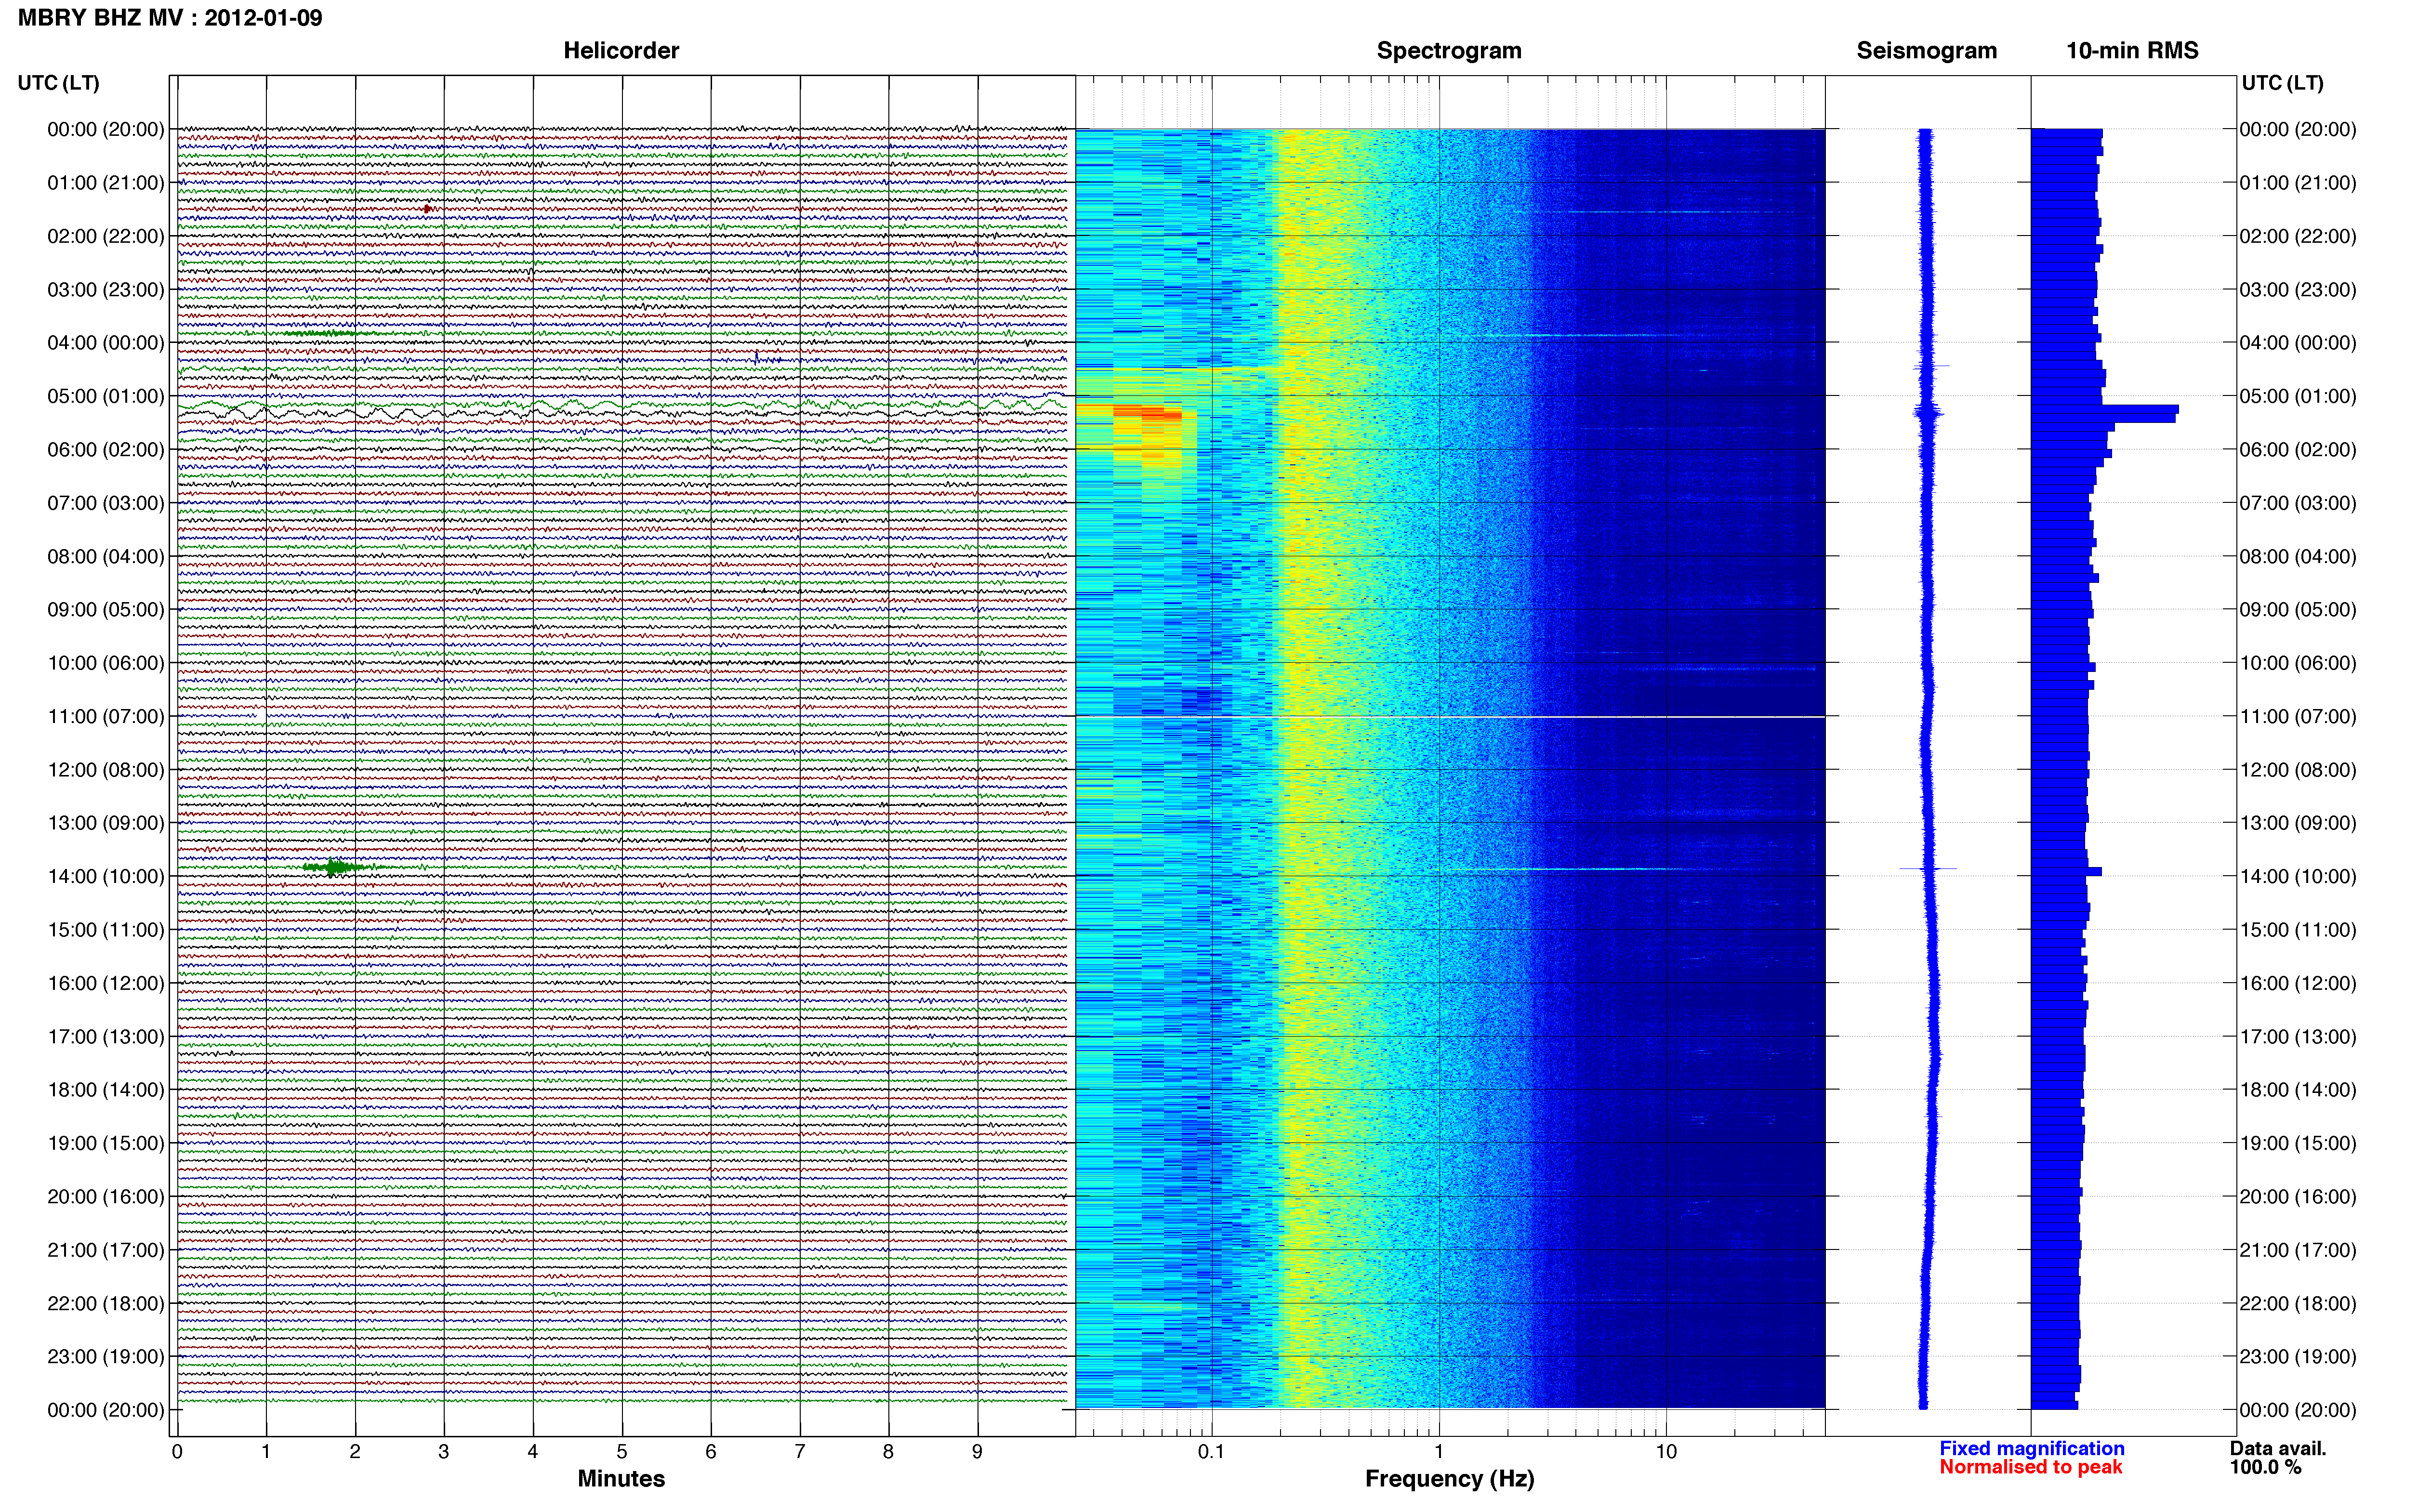Select left axis label '15:00 (11:00)'
Image resolution: width=2418 pixels, height=1512 pixels.
tap(106, 930)
